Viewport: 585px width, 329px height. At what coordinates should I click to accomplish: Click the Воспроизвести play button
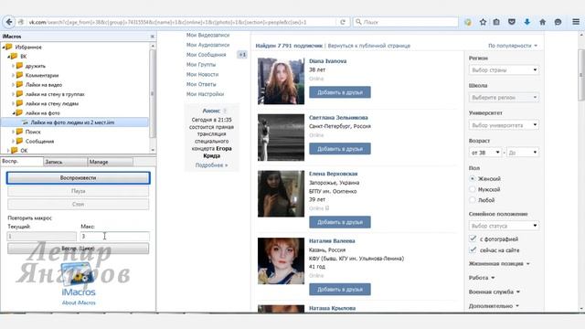79,178
